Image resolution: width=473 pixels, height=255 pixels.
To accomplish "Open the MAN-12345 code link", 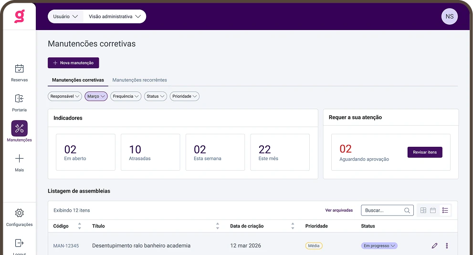I will tap(66, 245).
